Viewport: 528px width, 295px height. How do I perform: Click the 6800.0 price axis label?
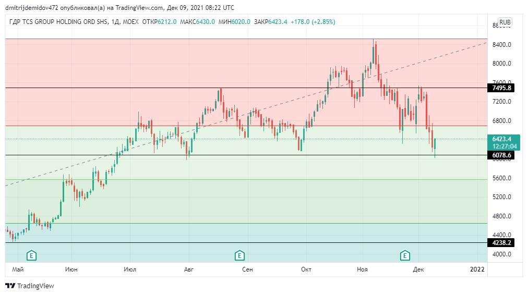pyautogui.click(x=502, y=121)
